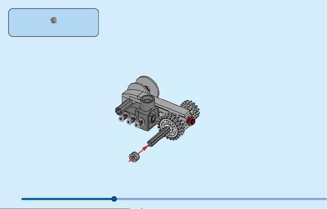Viewport: 327px width, 209px height.
Task: Jump ahead on the unfilled progress track
Action: point(222,199)
